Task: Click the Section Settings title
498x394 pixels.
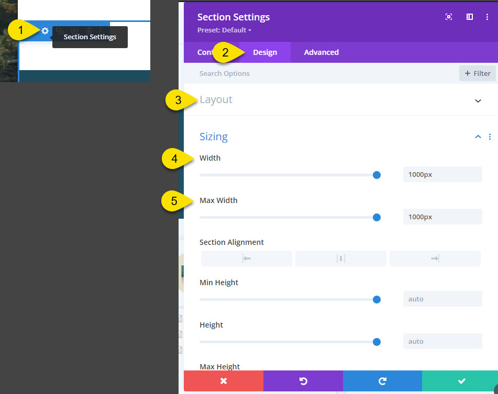Action: pos(234,17)
